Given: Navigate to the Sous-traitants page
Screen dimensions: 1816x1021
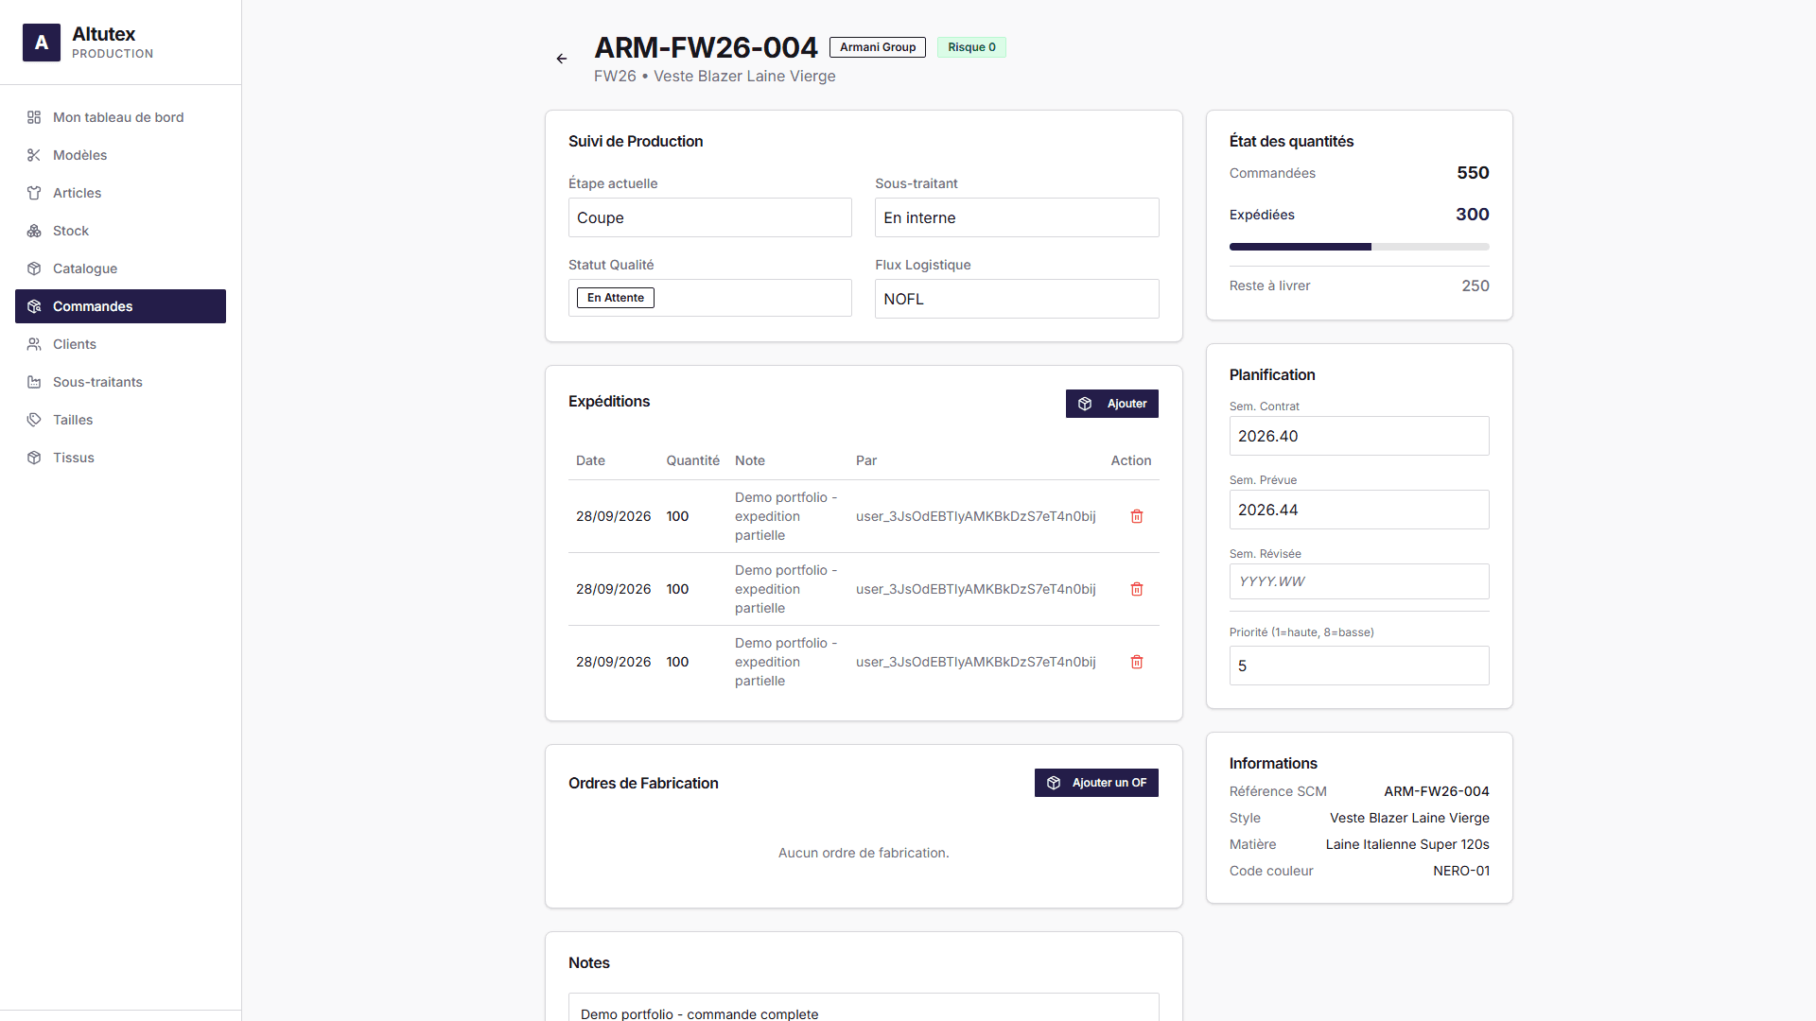Looking at the screenshot, I should click(x=120, y=382).
